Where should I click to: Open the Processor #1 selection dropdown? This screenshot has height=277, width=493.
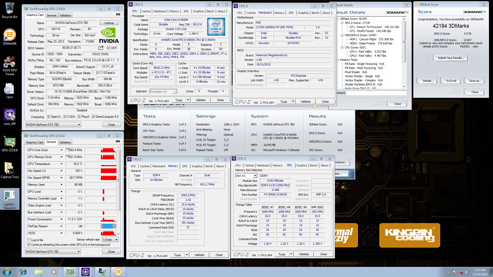[x=163, y=92]
